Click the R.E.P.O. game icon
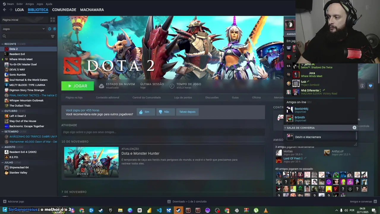 pos(6,157)
